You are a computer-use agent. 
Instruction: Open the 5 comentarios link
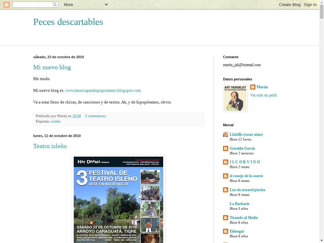[96, 116]
